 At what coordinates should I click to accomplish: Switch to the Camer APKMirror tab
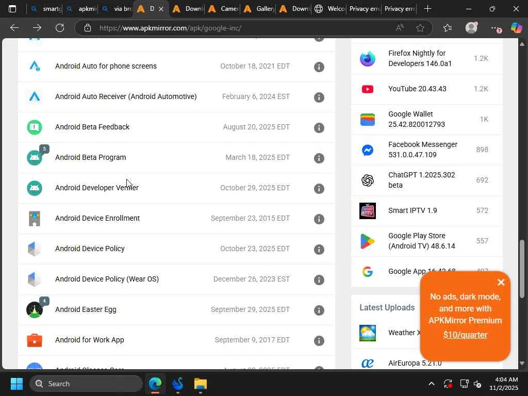[x=223, y=9]
